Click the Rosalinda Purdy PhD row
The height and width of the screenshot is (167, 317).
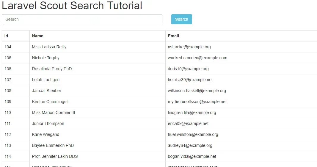pyautogui.click(x=52, y=69)
